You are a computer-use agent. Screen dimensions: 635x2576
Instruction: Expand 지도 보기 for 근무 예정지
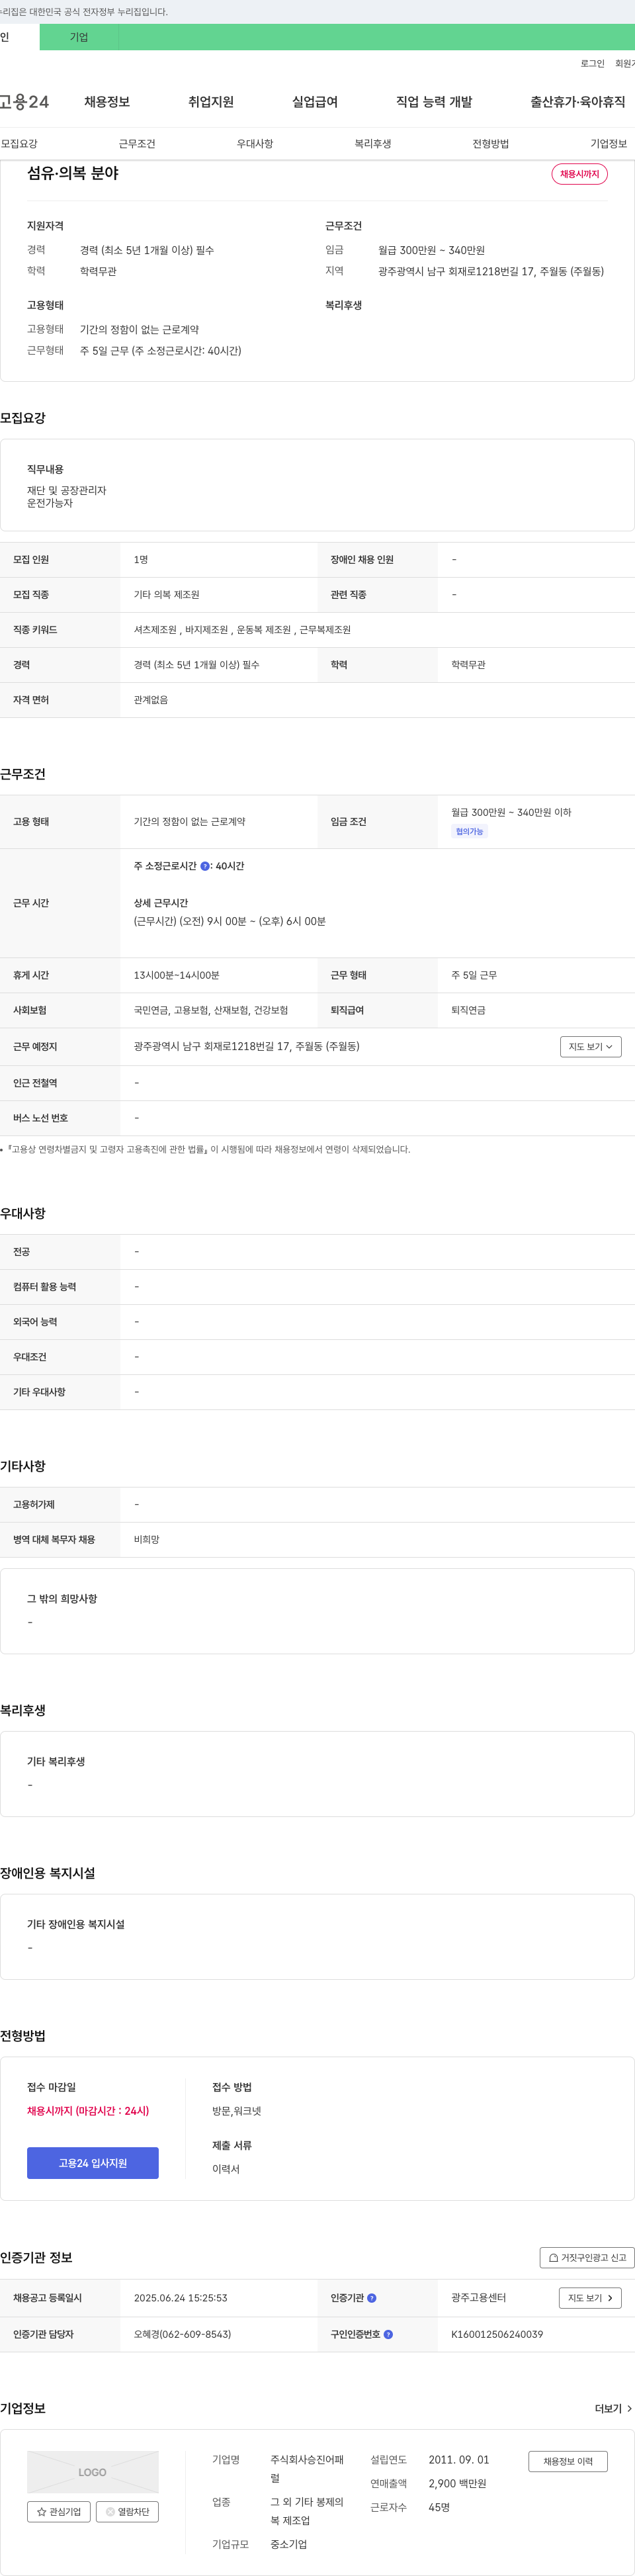[x=590, y=1046]
